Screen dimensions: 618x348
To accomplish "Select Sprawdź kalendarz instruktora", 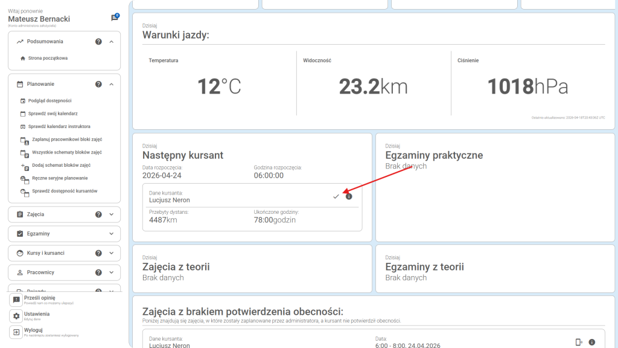I will (59, 126).
